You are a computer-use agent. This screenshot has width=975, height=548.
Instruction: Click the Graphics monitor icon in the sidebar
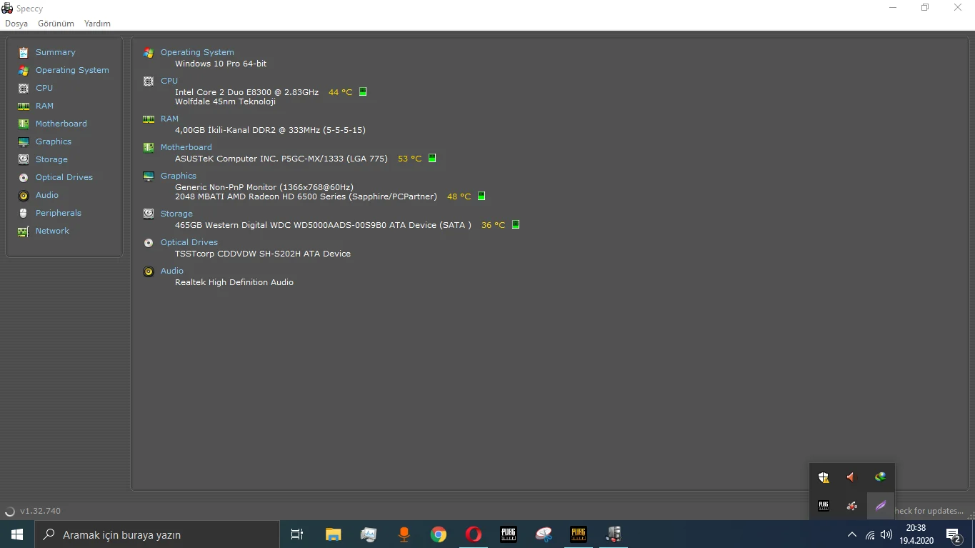click(x=24, y=141)
